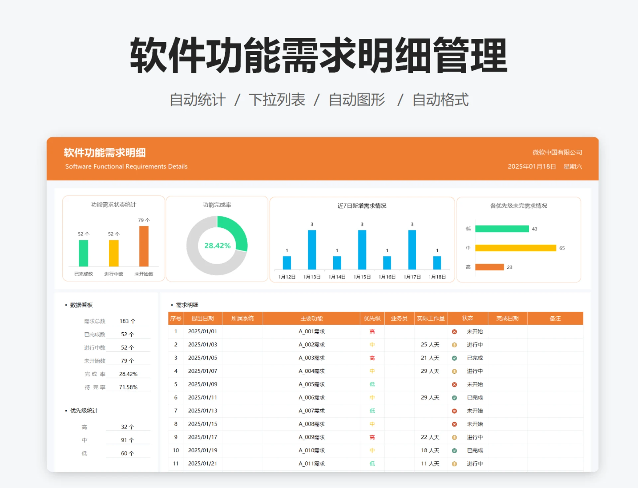Click the empty 备注 cell on row 1
The height and width of the screenshot is (488, 638).
(x=555, y=331)
